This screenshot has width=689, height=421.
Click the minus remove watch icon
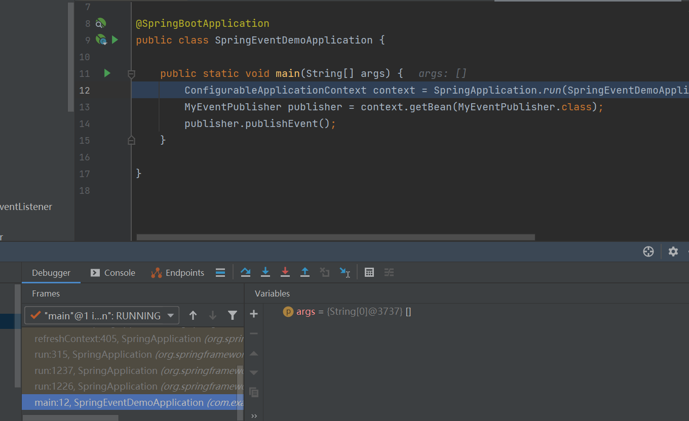(x=254, y=333)
